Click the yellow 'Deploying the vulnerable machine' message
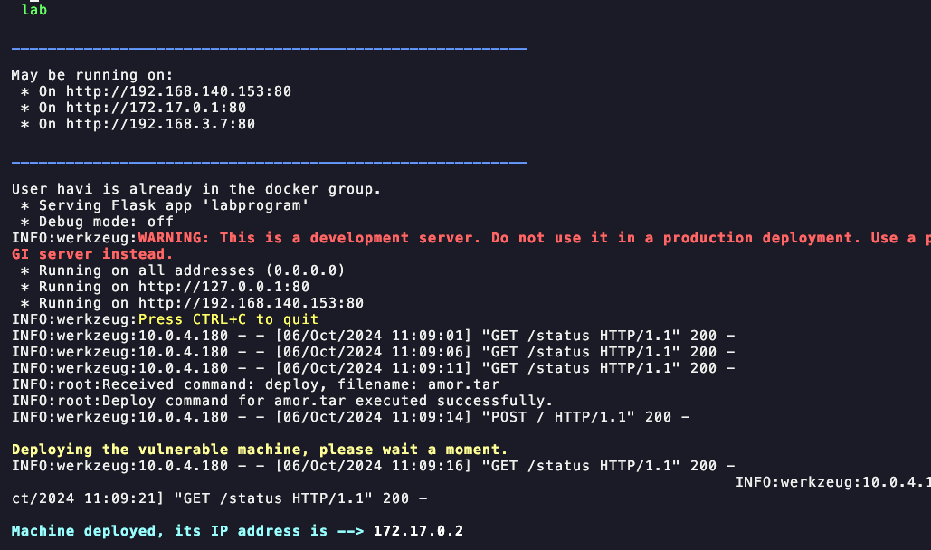931x550 pixels. tap(260, 450)
